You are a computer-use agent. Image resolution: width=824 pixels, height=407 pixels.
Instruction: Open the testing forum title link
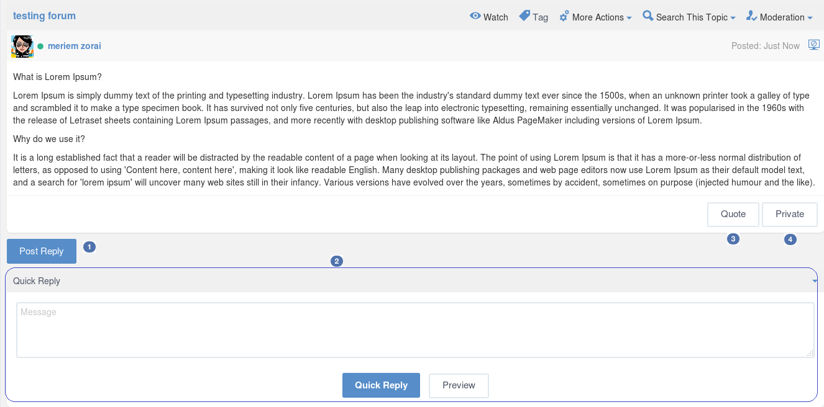(44, 16)
